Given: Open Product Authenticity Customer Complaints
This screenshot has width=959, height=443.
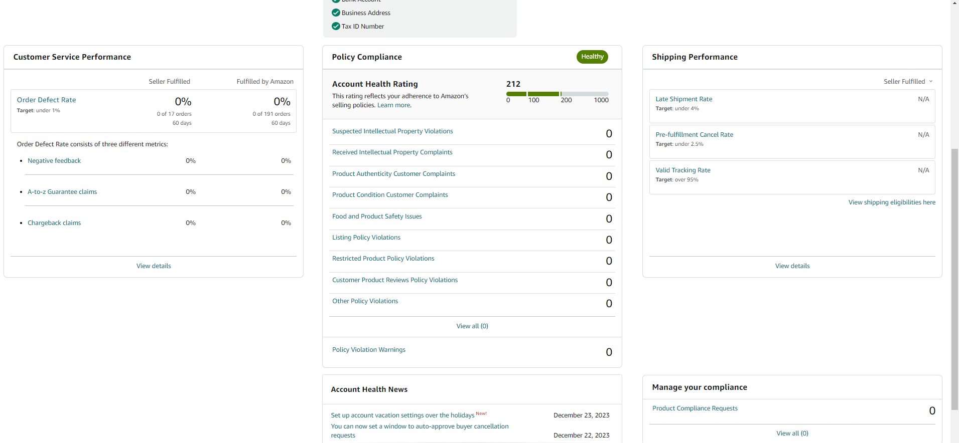Looking at the screenshot, I should coord(393,174).
